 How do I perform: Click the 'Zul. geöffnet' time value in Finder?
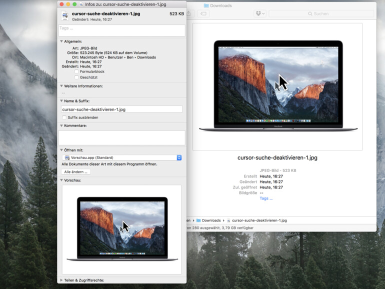[271, 187]
